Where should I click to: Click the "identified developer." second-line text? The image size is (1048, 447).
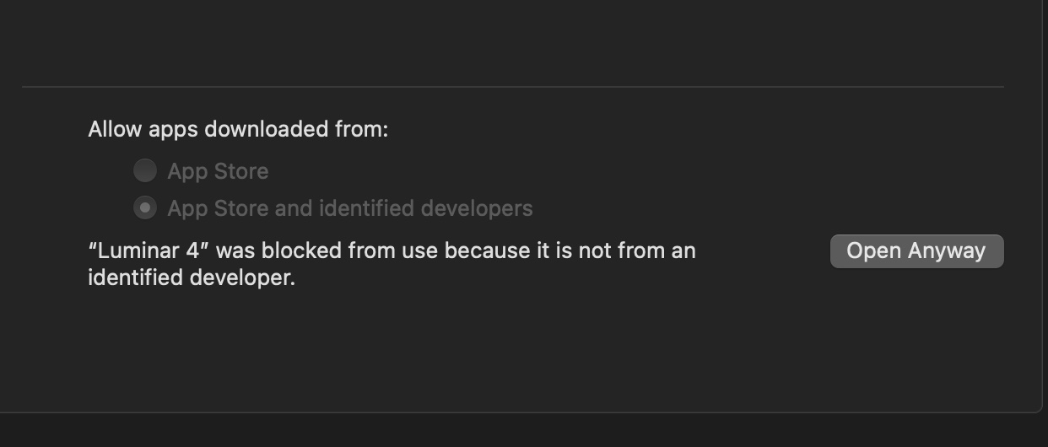pos(192,277)
